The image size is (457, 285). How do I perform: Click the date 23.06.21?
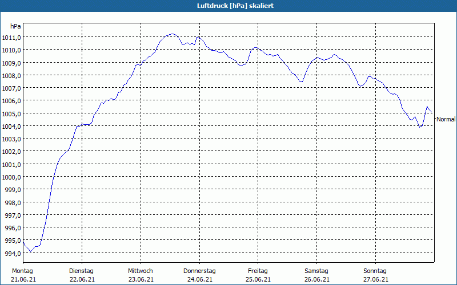[141, 280]
